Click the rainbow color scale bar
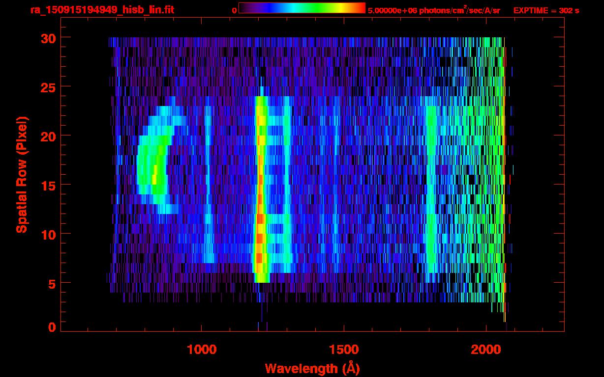 [x=302, y=8]
